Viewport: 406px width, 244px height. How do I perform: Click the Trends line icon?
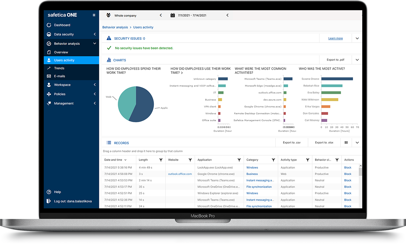coord(49,68)
